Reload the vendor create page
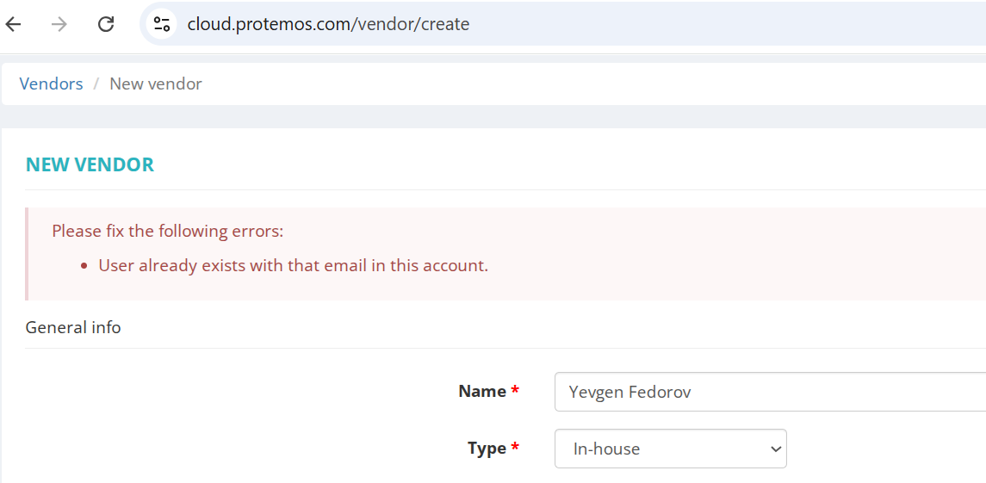Image resolution: width=986 pixels, height=483 pixels. coord(106,24)
